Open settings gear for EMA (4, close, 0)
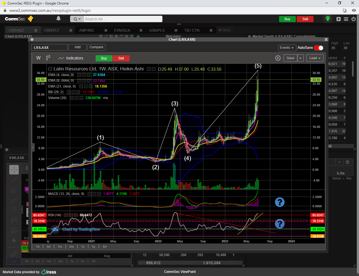359x276 pixels. [84, 75]
